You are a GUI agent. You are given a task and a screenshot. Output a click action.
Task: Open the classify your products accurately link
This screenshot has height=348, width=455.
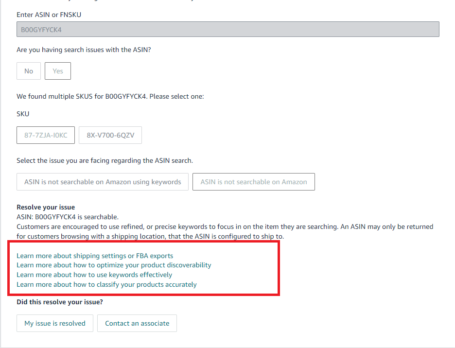point(106,285)
